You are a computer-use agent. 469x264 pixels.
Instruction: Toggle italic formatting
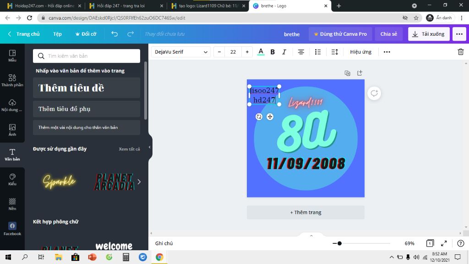284,52
